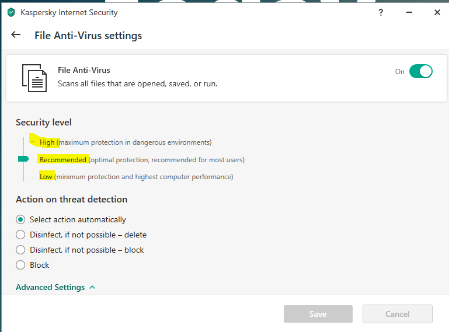This screenshot has width=449, height=332.
Task: Click the Advanced Settings chevron arrow
Action: point(92,288)
